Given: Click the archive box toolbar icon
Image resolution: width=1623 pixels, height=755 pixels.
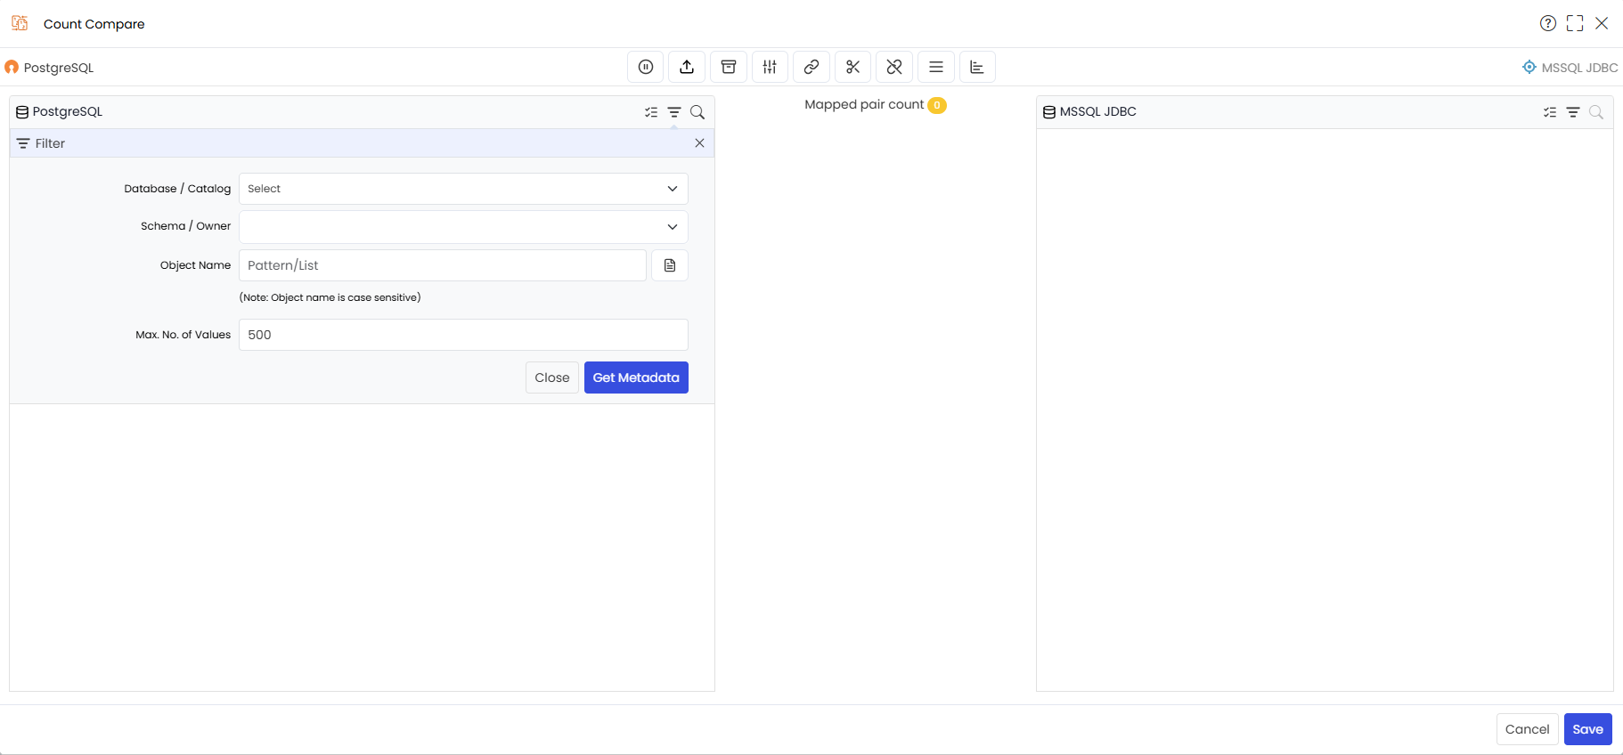Looking at the screenshot, I should coord(729,67).
